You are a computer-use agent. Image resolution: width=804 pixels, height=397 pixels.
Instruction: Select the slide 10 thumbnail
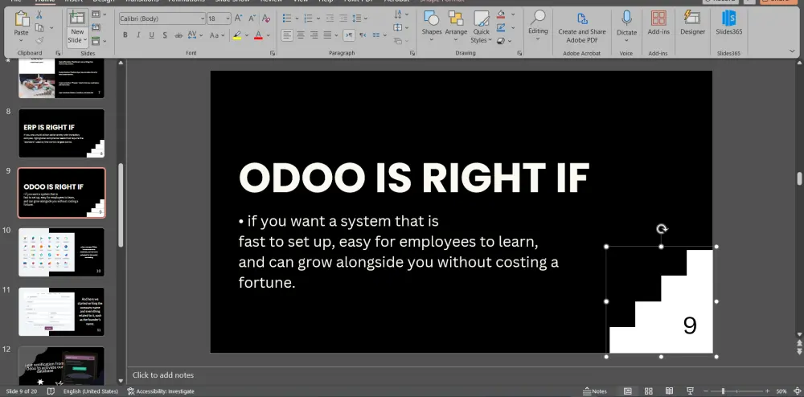click(62, 252)
